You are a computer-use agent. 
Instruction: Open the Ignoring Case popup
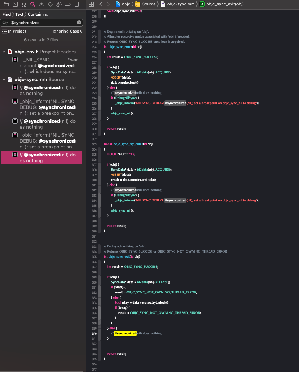pyautogui.click(x=67, y=31)
